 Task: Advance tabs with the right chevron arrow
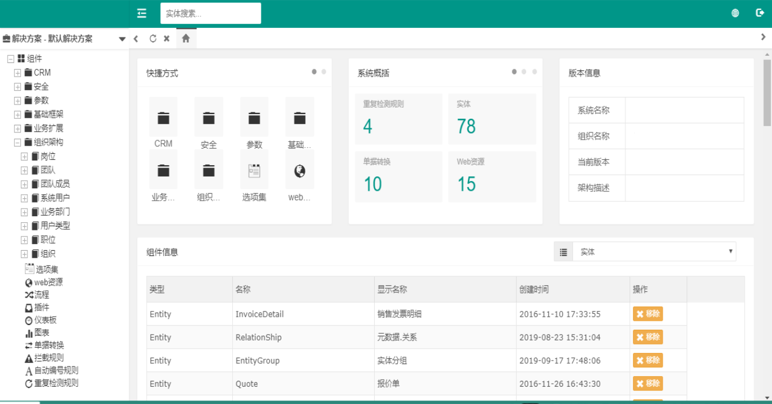coord(763,37)
